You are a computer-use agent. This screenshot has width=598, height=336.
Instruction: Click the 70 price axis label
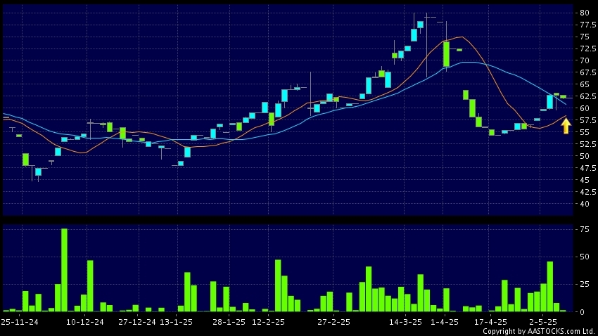(x=584, y=60)
